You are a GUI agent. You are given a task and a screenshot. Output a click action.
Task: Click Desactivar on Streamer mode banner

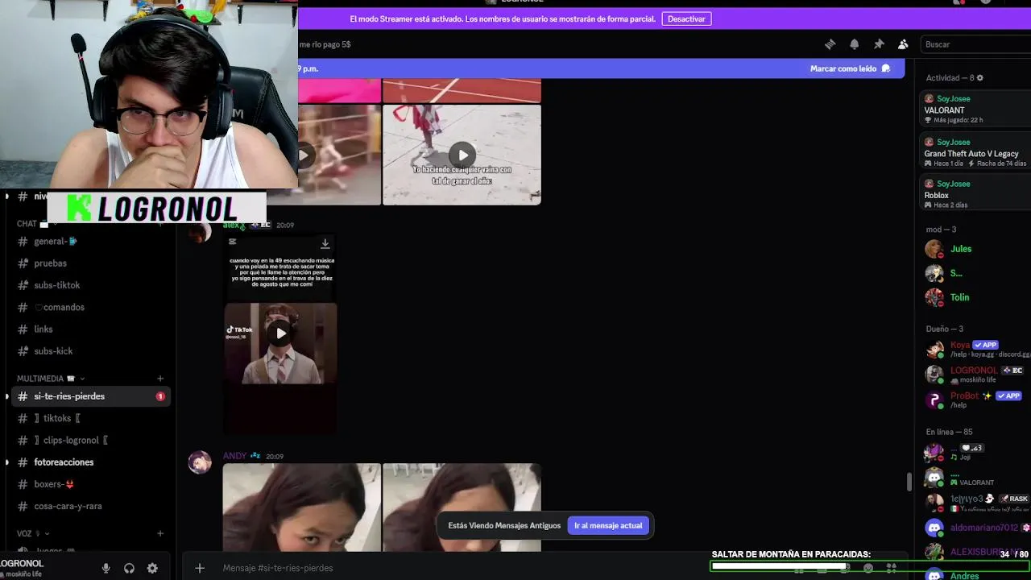coord(686,19)
